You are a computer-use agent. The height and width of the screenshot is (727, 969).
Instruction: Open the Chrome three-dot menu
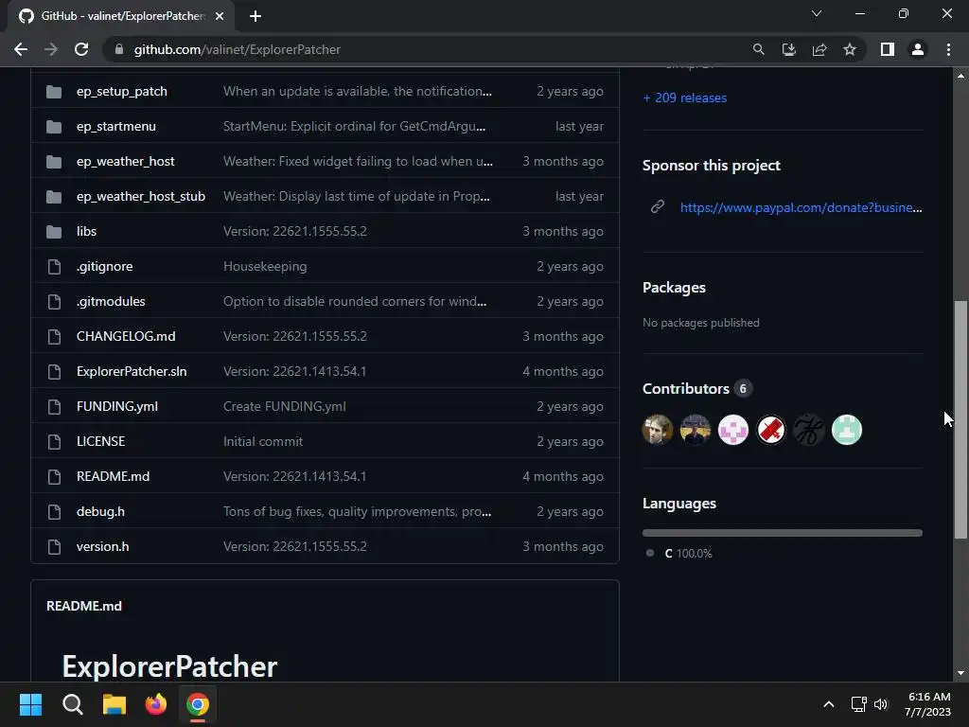point(948,49)
